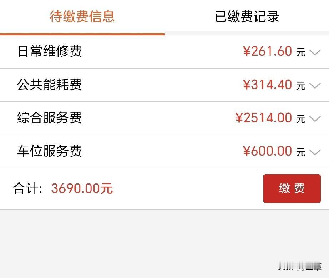Open the dropdown arrow beside ¥600.00
329x278 pixels.
click(315, 151)
